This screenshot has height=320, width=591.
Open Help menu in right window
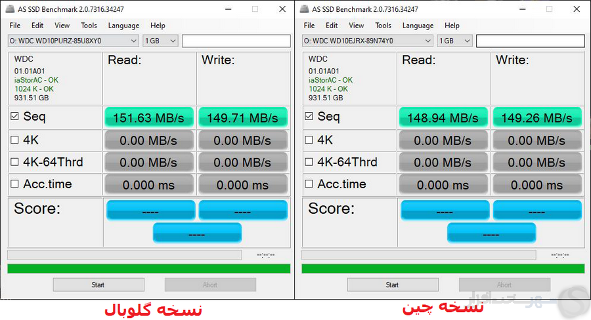452,26
